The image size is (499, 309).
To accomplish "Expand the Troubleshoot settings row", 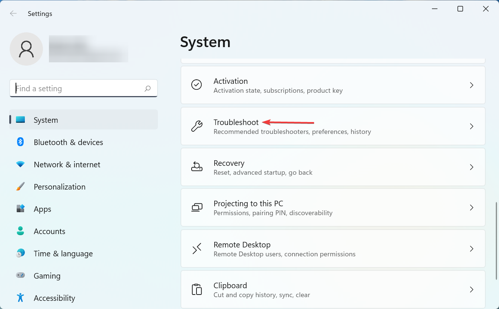I will 333,126.
